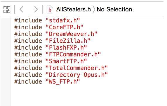This screenshot has height=106, width=167.
Task: Click the "WS_FTP.h" include string
Action: click(63, 81)
